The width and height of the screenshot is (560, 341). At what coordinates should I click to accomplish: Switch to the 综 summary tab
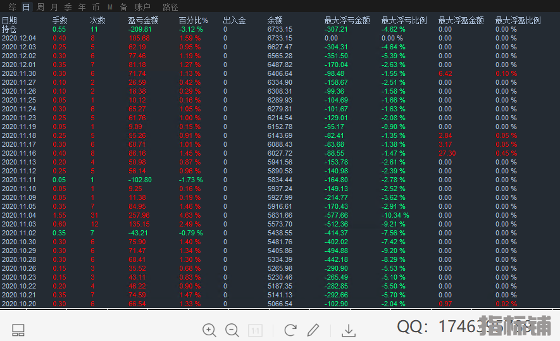(12, 7)
